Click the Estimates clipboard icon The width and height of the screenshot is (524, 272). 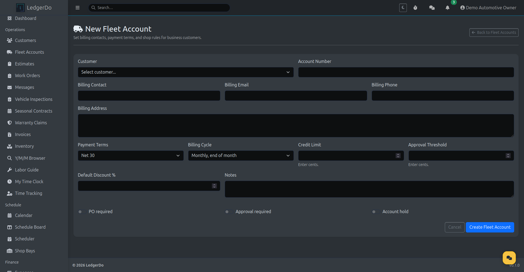[10, 64]
